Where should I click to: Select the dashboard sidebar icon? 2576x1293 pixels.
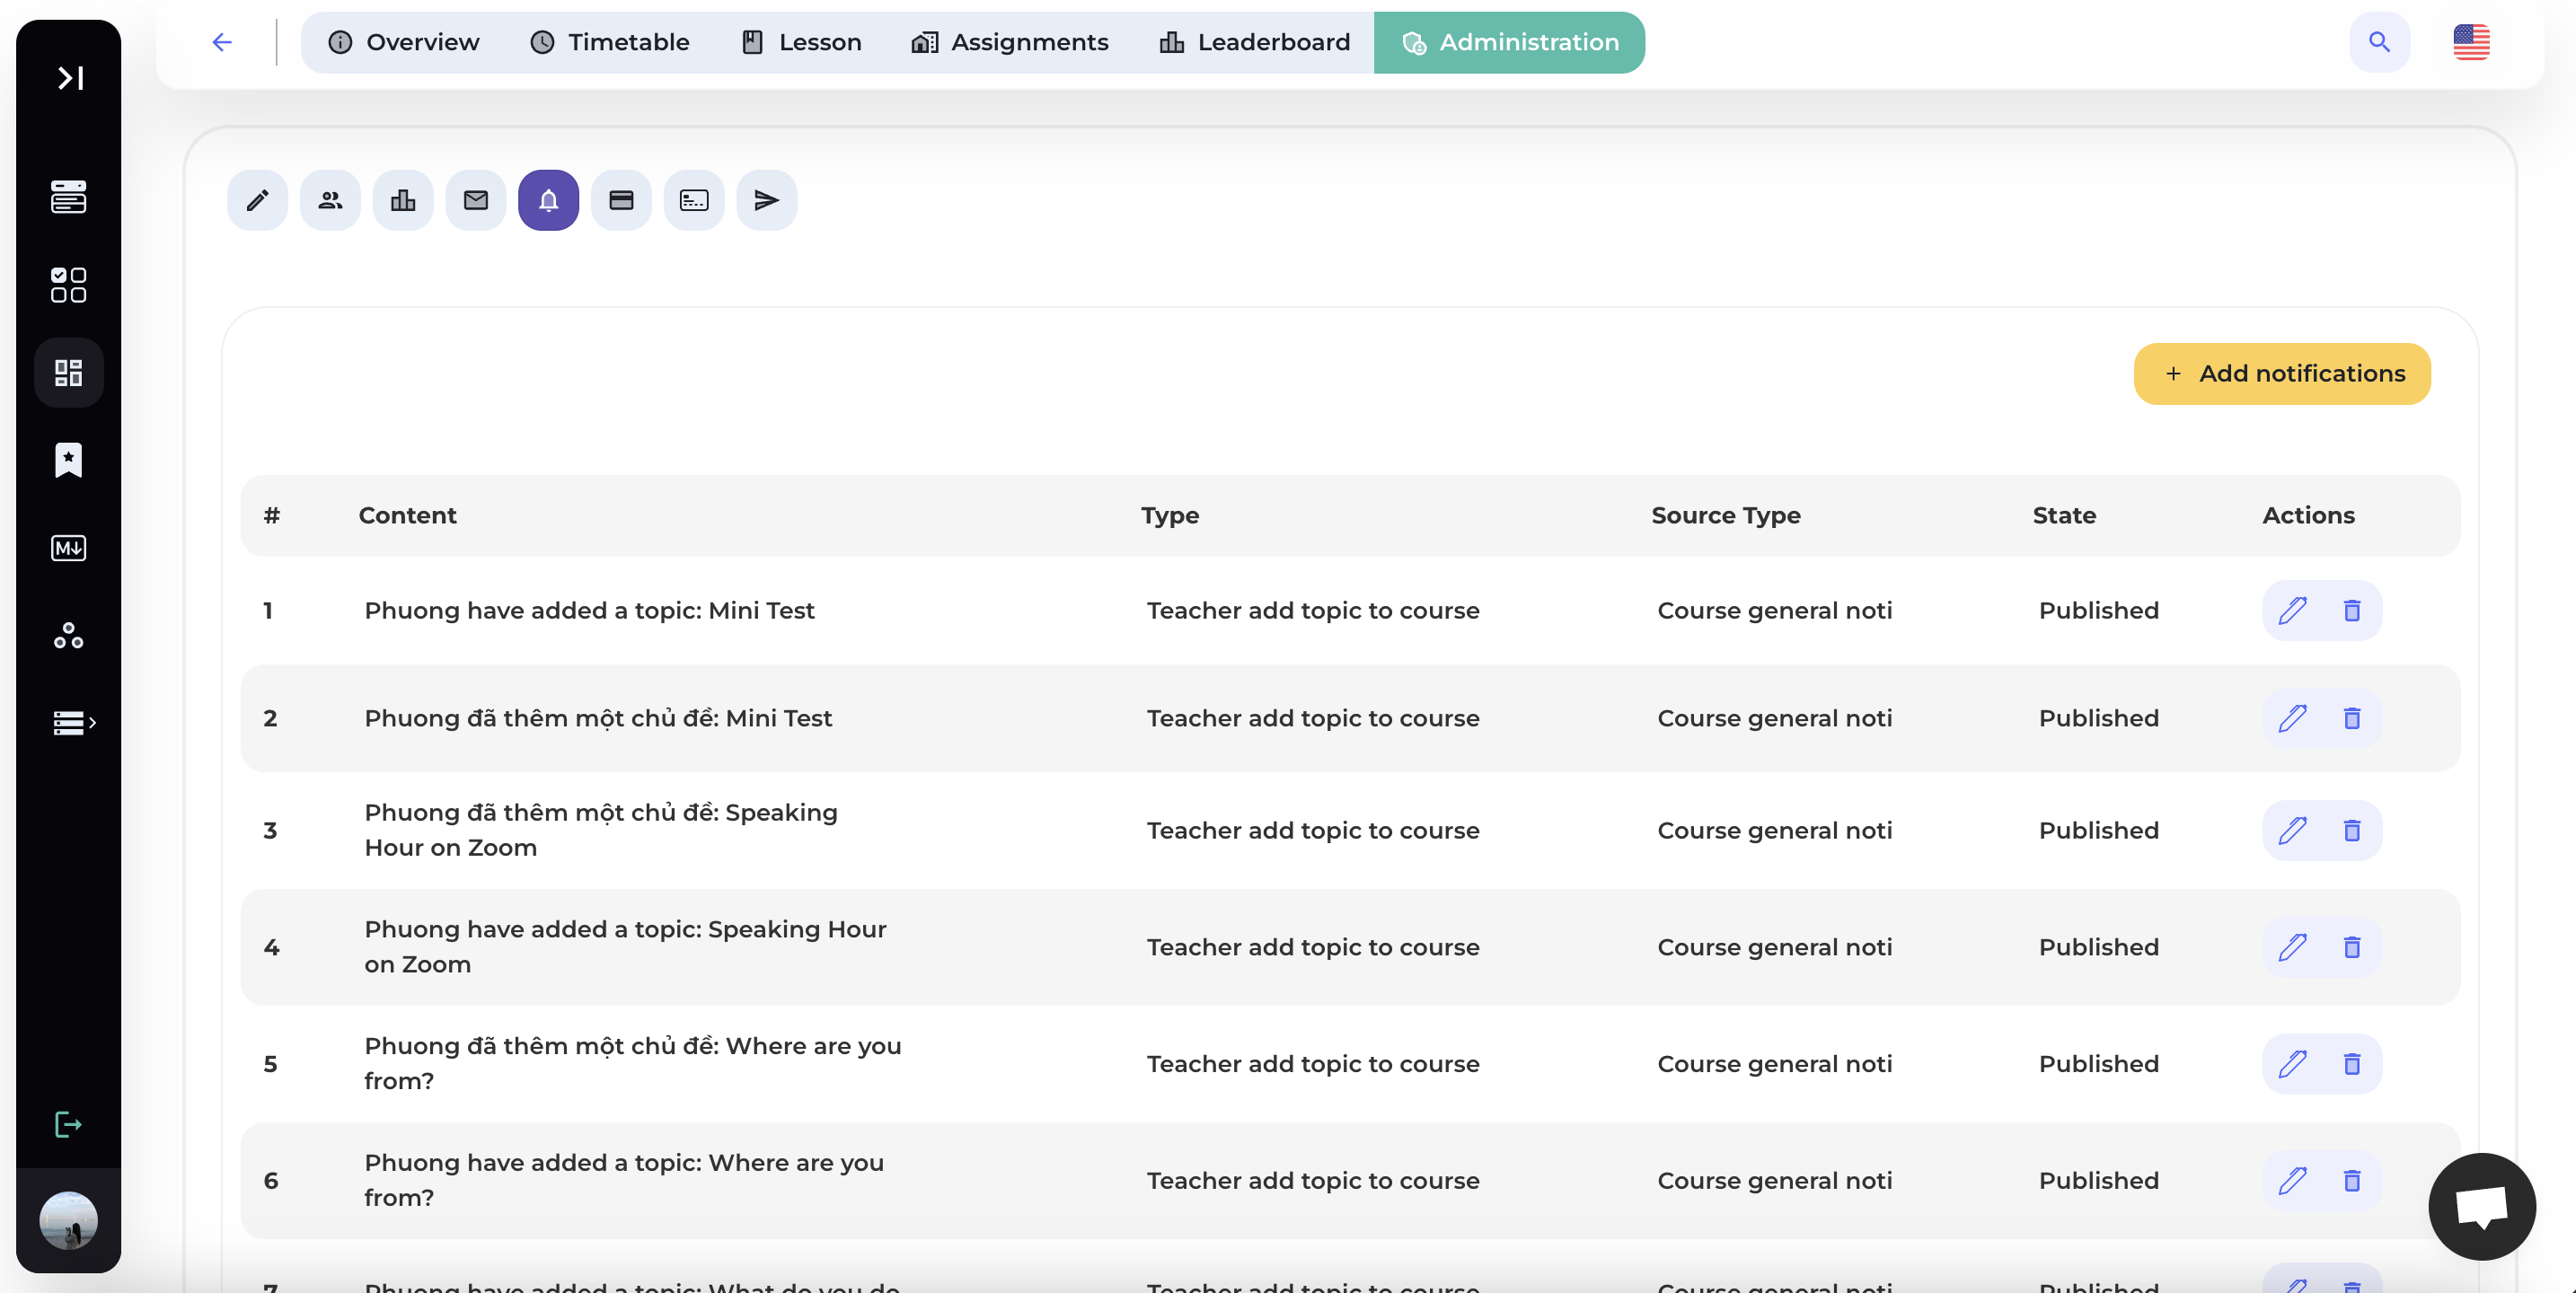(69, 373)
